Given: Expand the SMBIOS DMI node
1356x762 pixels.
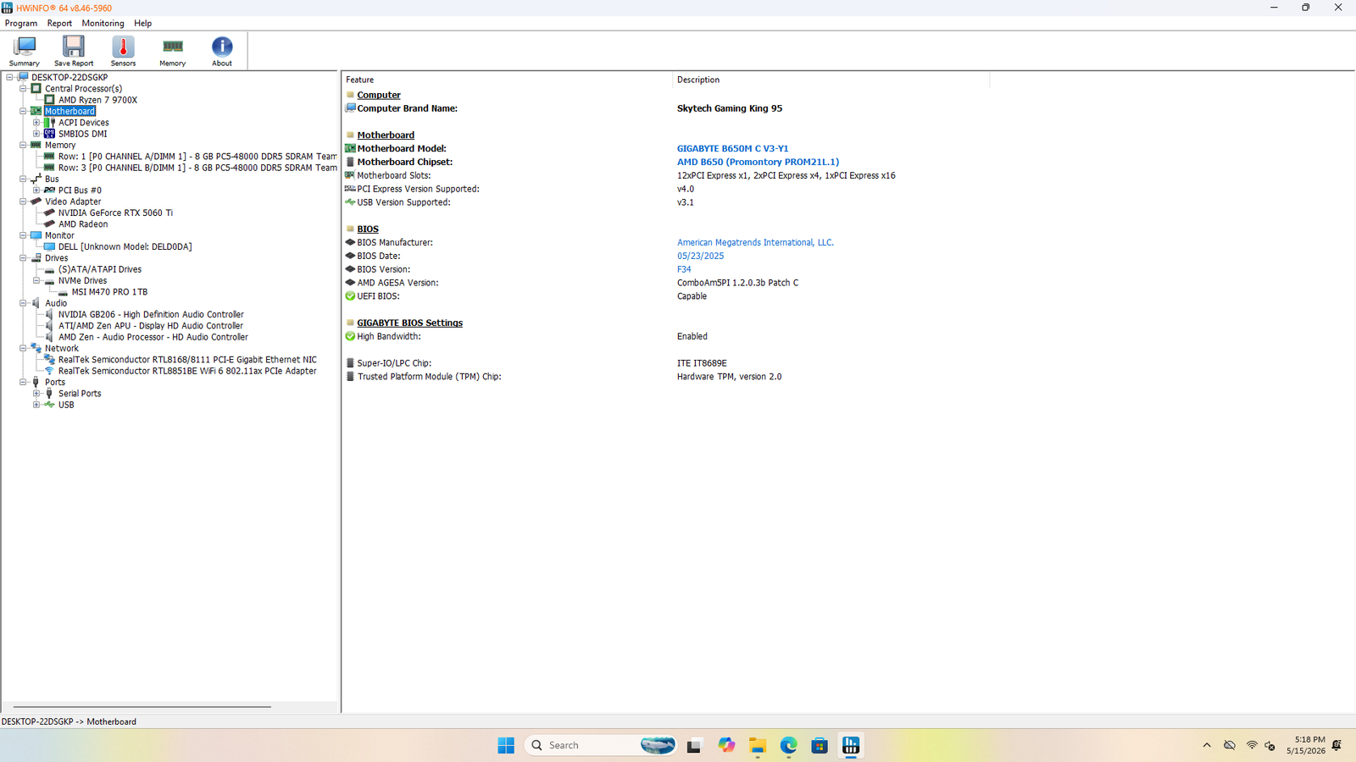Looking at the screenshot, I should (36, 134).
